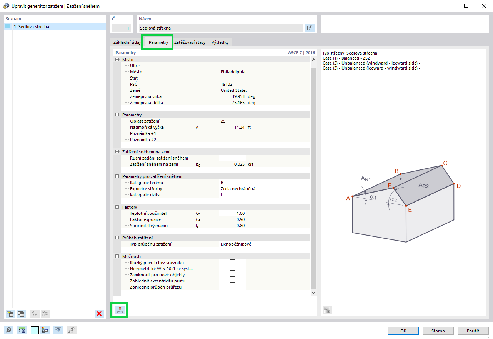Click the save graphic icon below the roof diagram
Screen dimensions: 493x339
click(x=327, y=310)
